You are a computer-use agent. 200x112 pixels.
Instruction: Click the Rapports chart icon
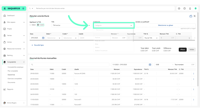point(5,89)
